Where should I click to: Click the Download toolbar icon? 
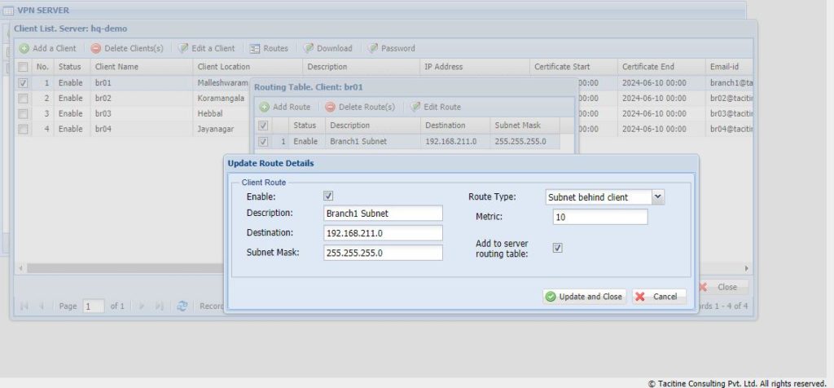click(308, 48)
